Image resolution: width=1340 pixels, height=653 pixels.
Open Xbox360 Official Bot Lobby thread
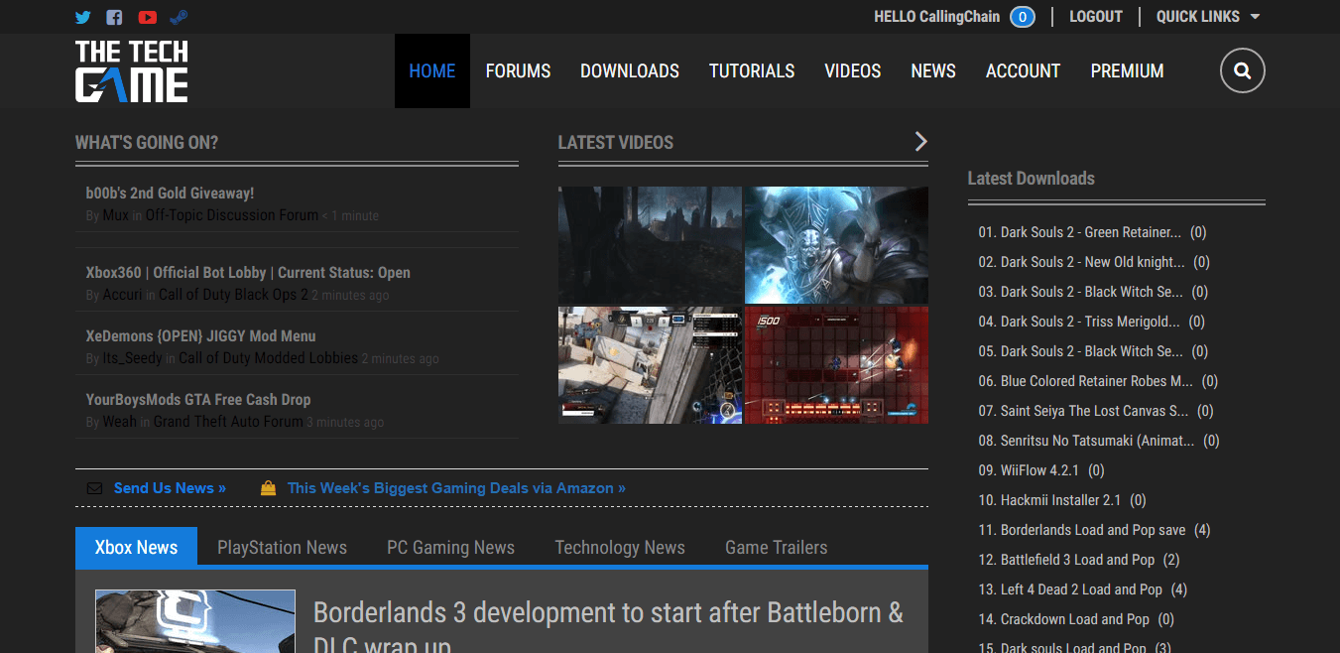(248, 273)
